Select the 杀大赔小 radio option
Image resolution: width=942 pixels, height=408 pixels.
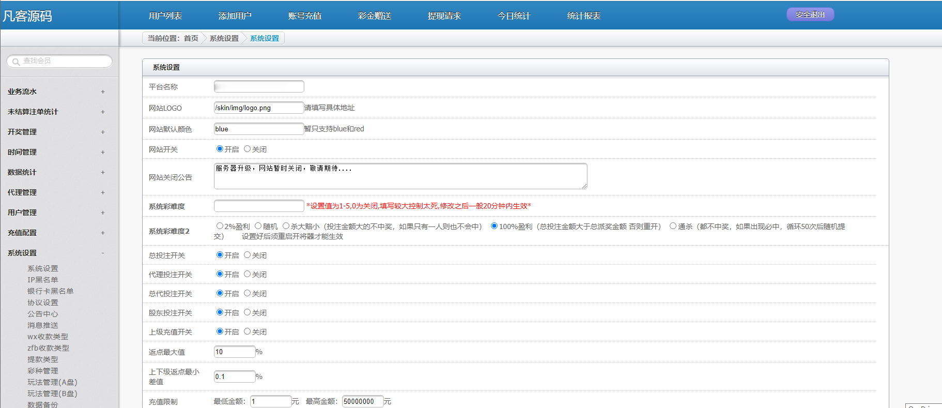[x=286, y=226]
